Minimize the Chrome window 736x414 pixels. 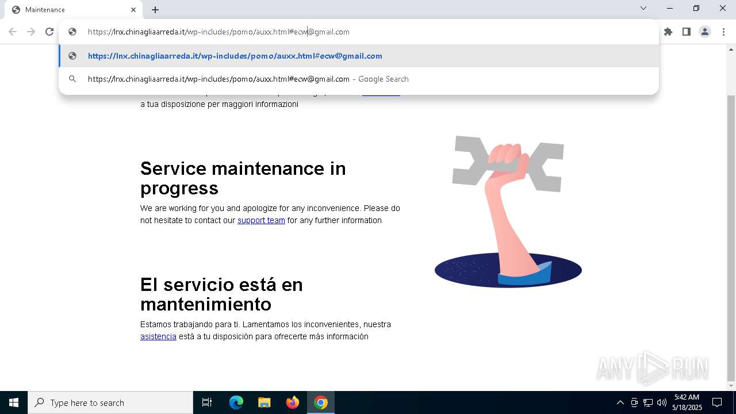(670, 8)
